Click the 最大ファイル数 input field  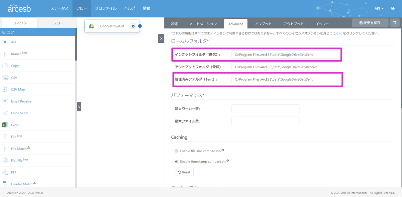(x=265, y=121)
